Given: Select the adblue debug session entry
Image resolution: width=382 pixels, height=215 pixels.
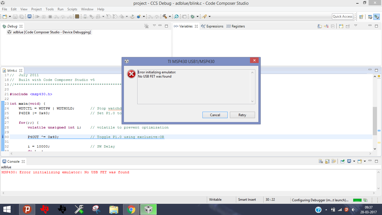Looking at the screenshot, I should pyautogui.click(x=49, y=32).
